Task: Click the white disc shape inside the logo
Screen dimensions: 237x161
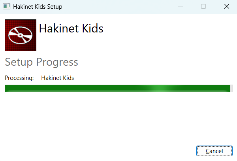Action: tap(18, 36)
